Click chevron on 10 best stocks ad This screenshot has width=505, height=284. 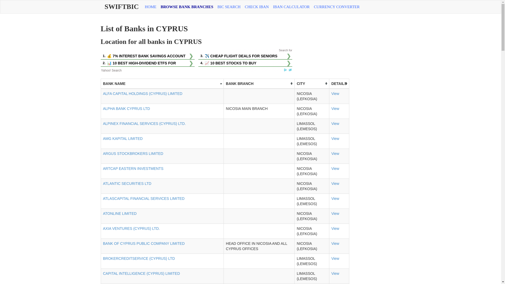(x=289, y=63)
